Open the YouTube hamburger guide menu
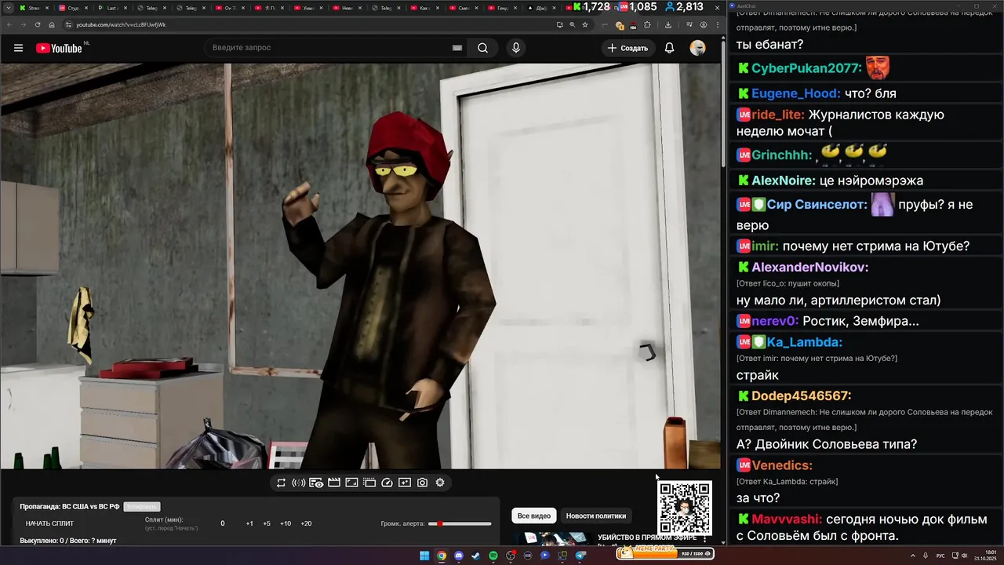The width and height of the screenshot is (1004, 565). click(18, 48)
